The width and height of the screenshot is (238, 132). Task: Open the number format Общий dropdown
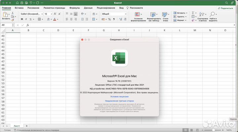[126, 14]
